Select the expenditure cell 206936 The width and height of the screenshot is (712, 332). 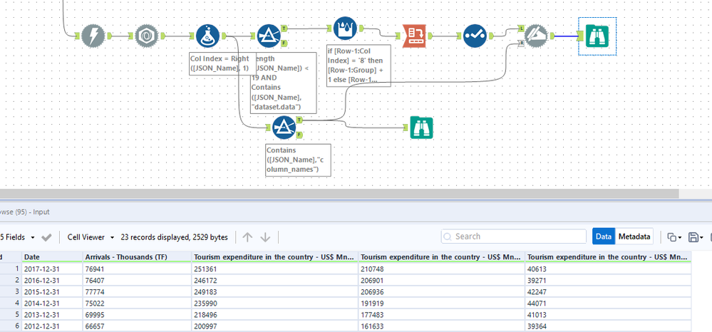coord(441,291)
